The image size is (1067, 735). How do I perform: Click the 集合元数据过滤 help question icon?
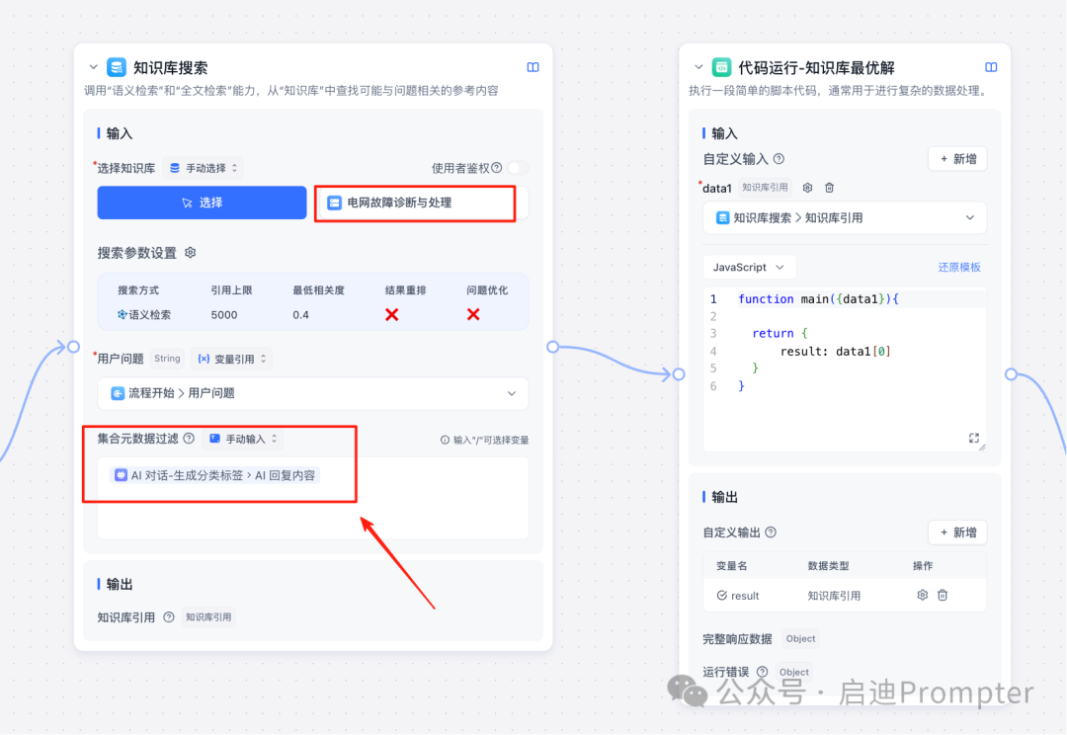pos(189,439)
